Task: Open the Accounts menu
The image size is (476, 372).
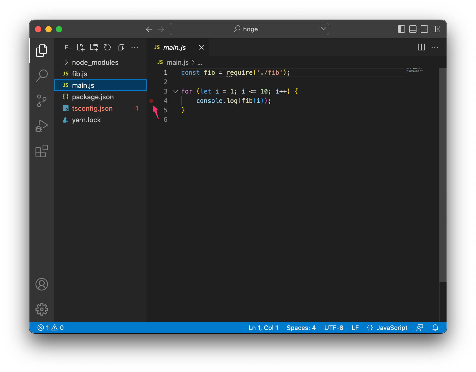Action: point(41,284)
